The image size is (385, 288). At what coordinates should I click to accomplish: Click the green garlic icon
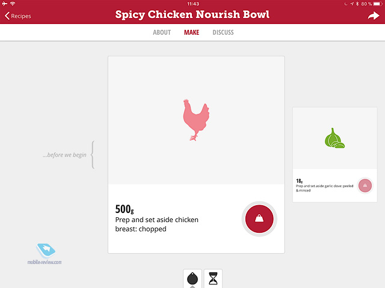click(x=334, y=138)
